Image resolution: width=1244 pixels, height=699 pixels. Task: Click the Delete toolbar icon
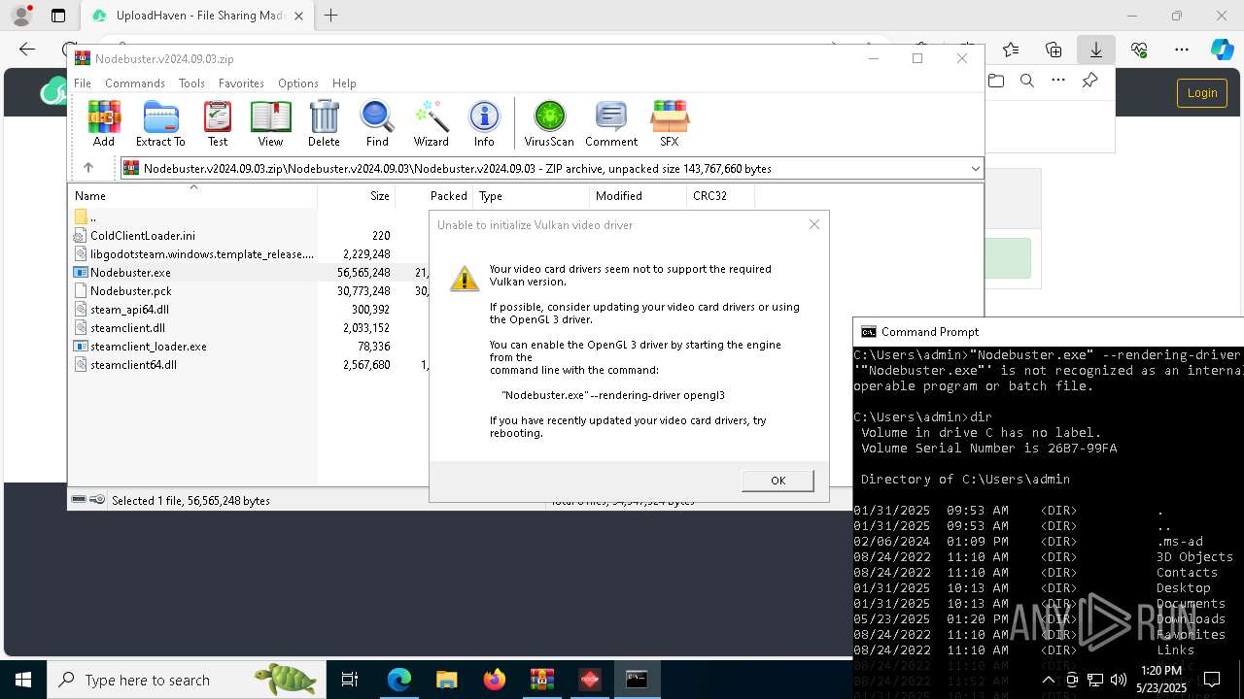(x=324, y=123)
